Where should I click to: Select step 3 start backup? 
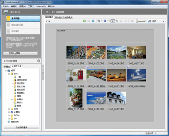(23, 31)
